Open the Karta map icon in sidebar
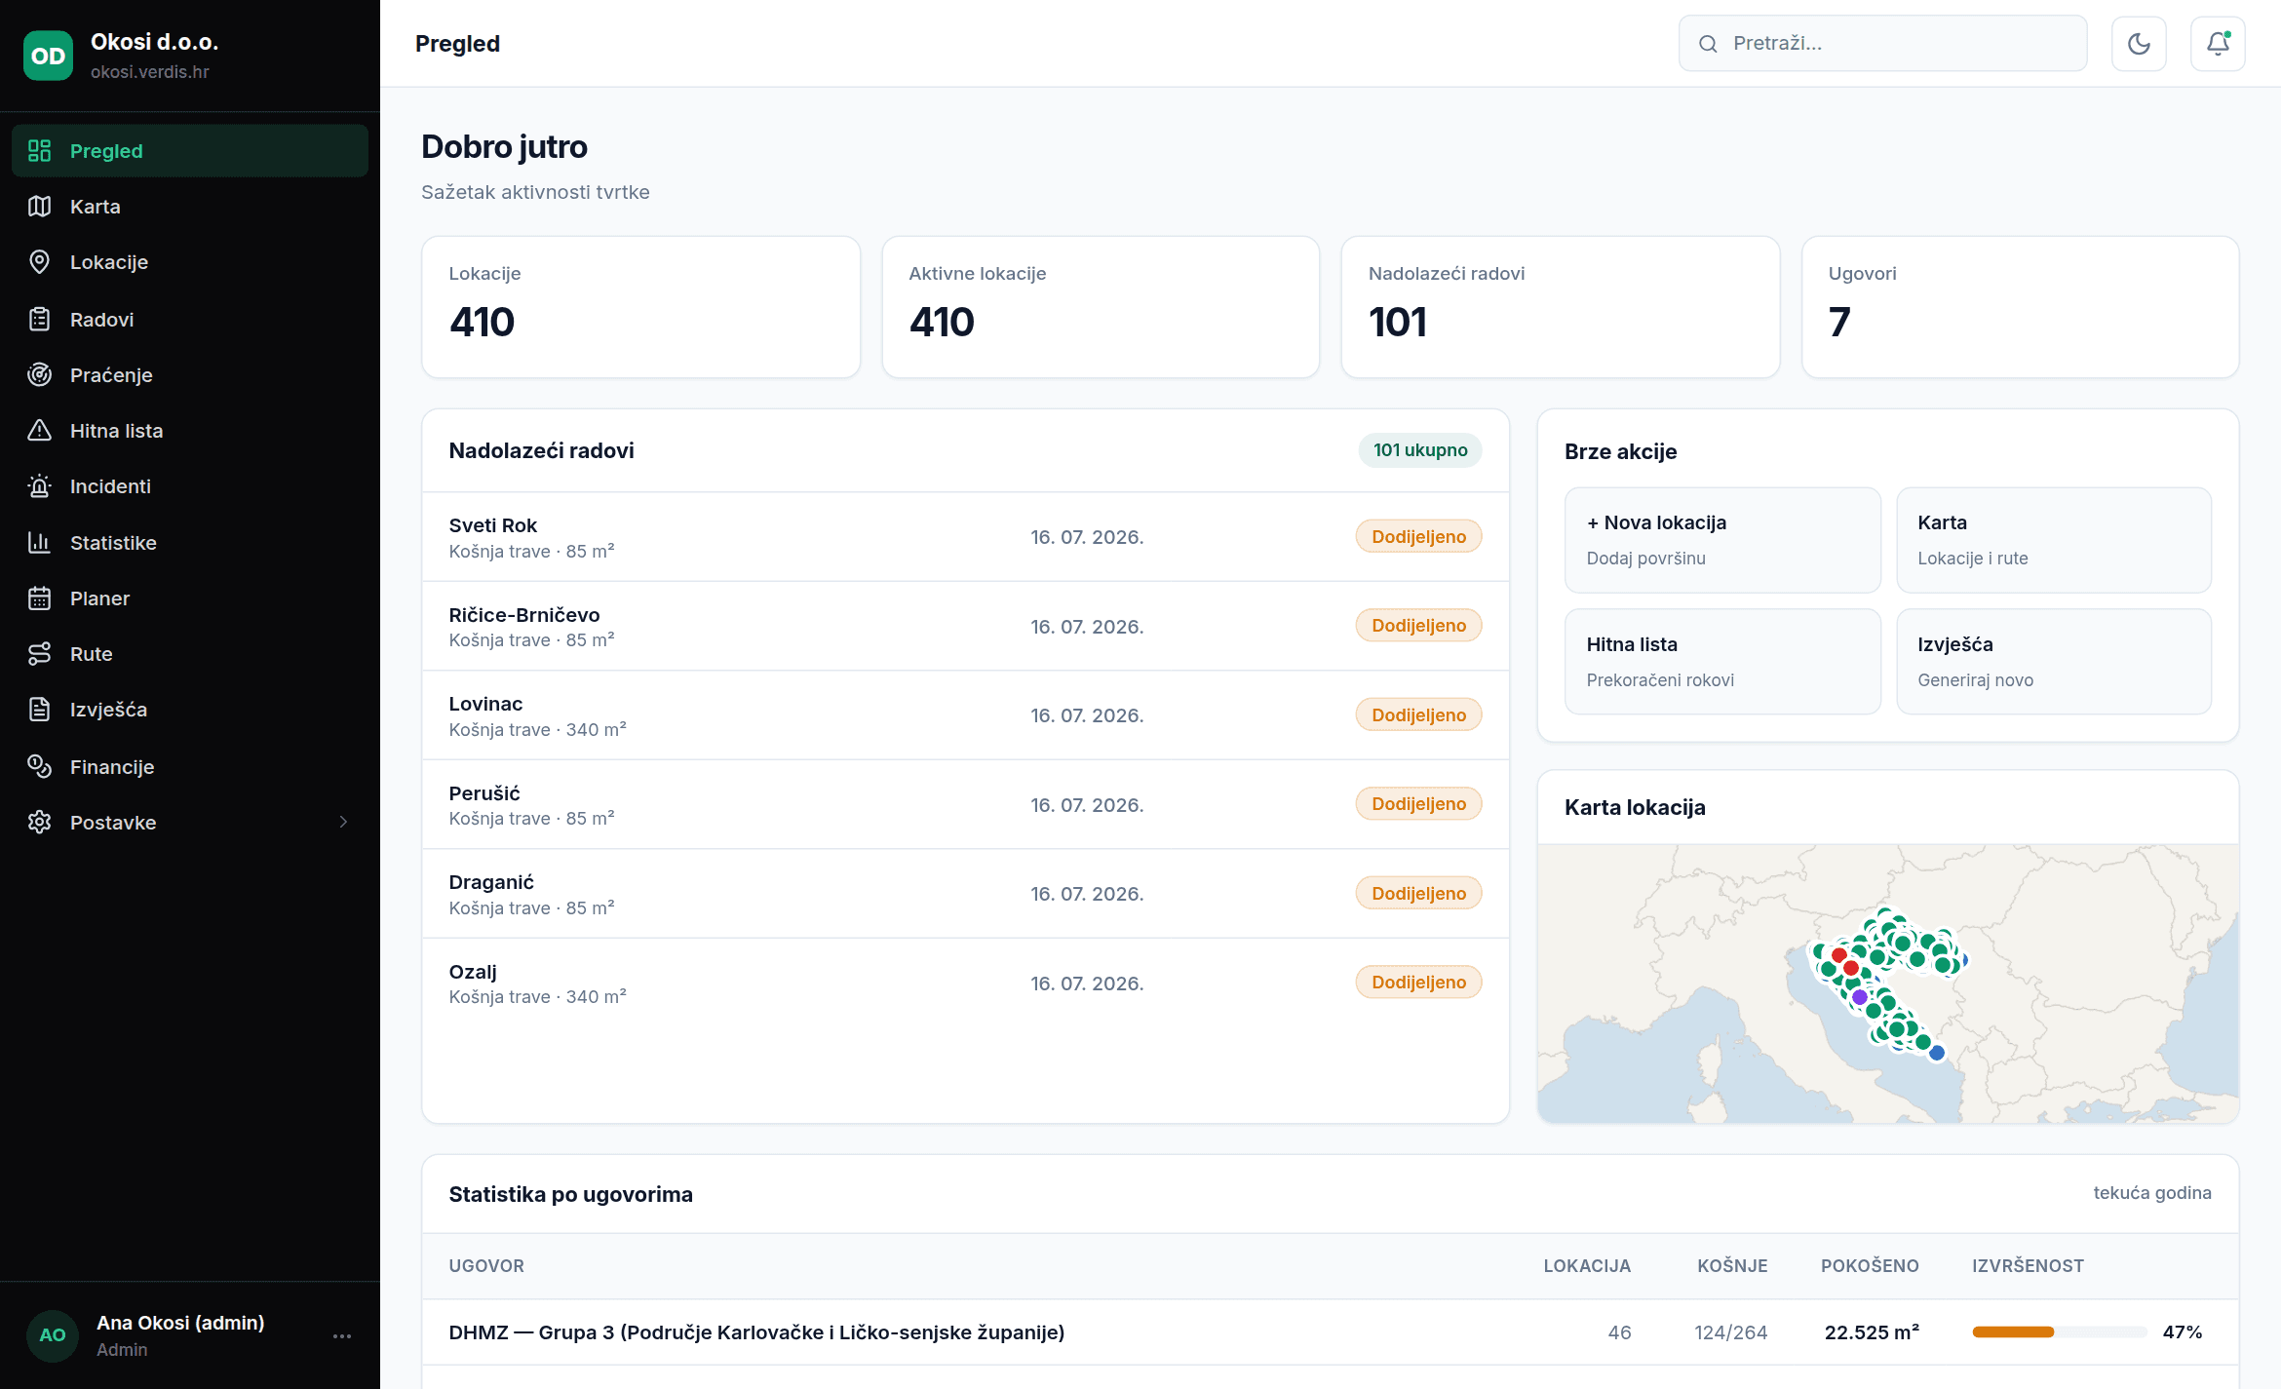 (39, 207)
